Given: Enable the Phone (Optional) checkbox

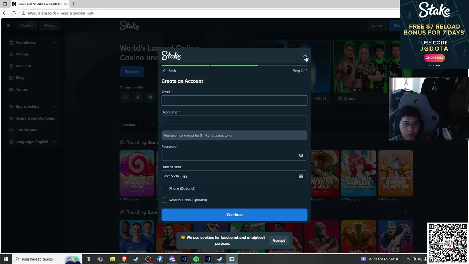Looking at the screenshot, I should 164,188.
